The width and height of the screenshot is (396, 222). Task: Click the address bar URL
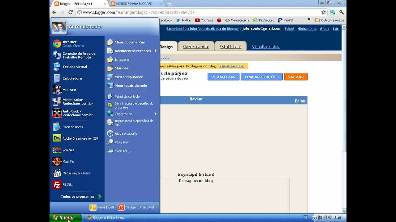pyautogui.click(x=139, y=12)
